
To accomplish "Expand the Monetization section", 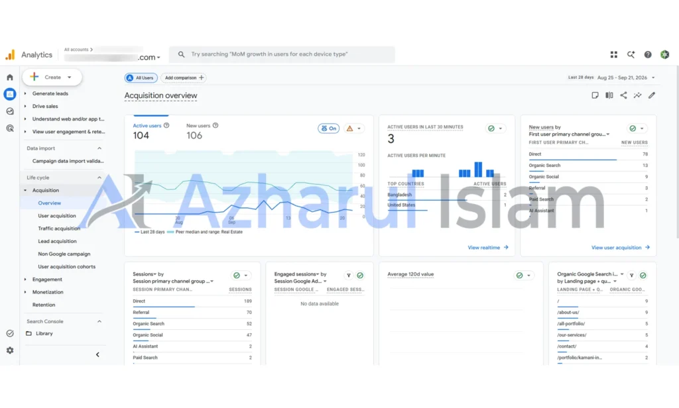I will click(25, 292).
